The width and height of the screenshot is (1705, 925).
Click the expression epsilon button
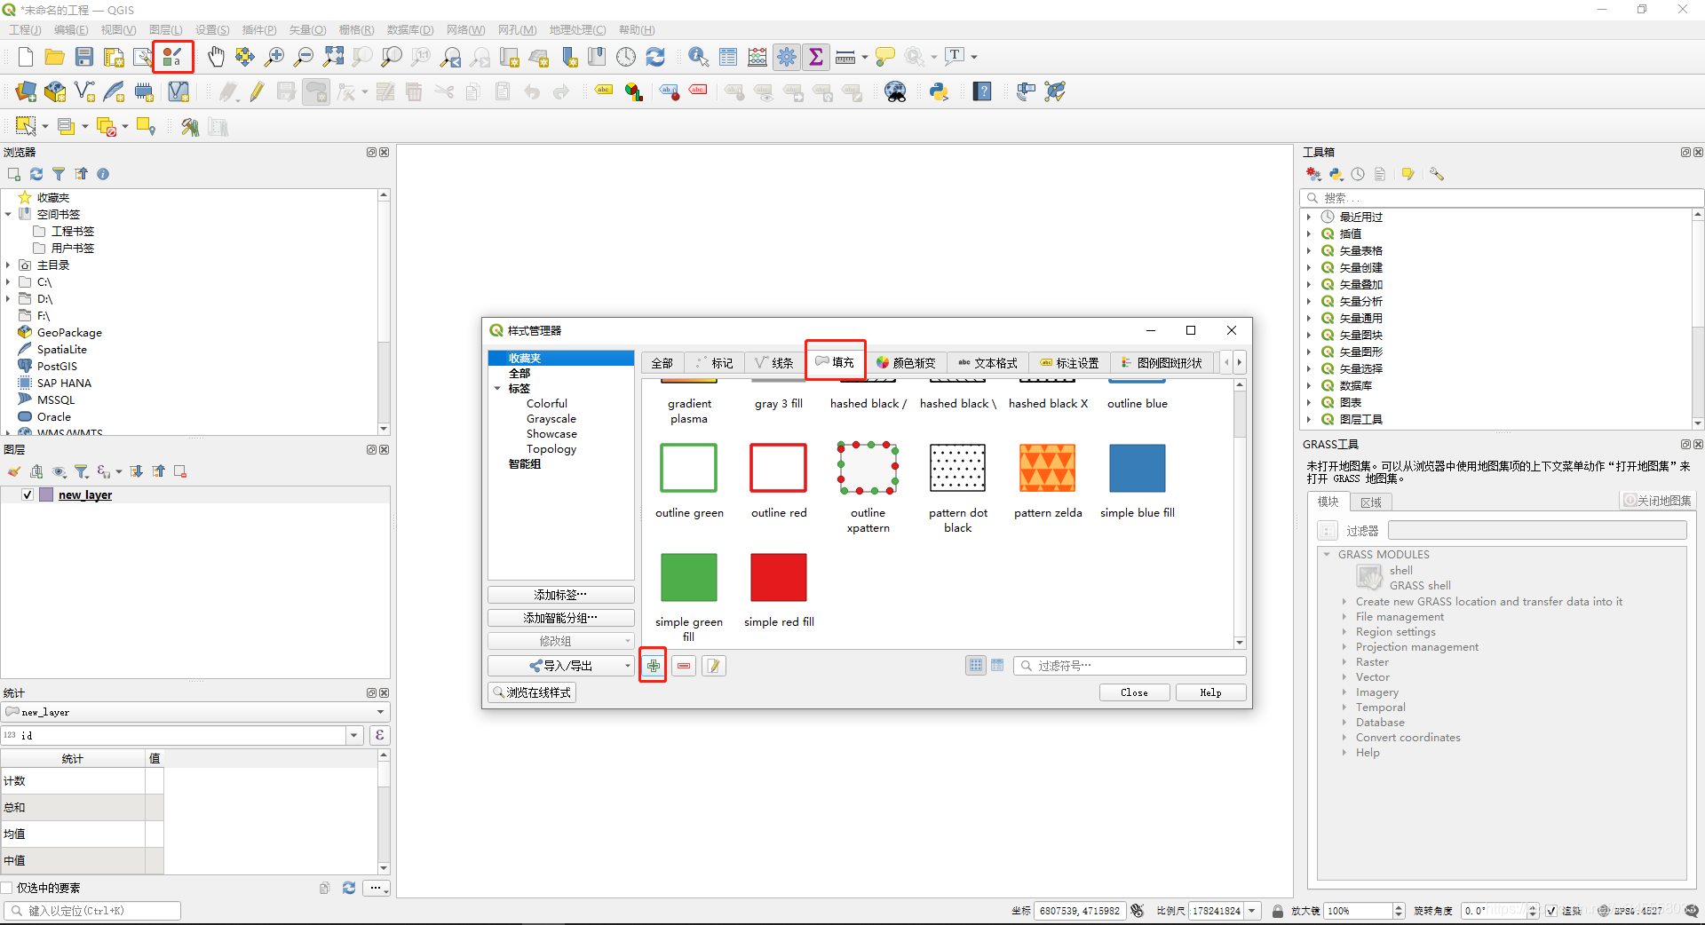[x=380, y=735]
